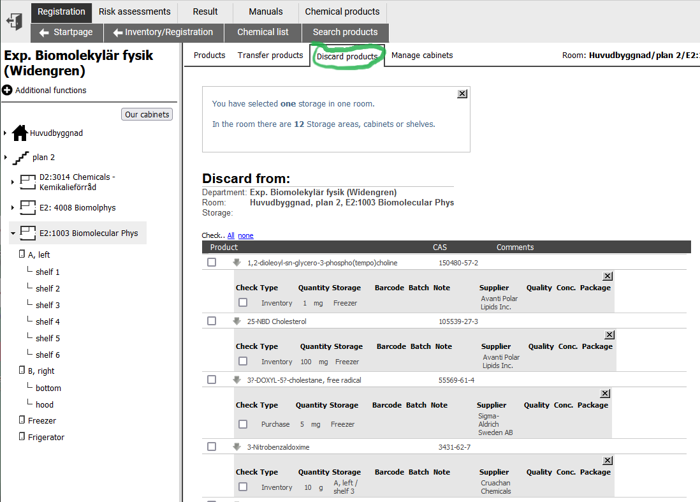
Task: Click the cabinet icon beside B, right
Action: point(22,370)
